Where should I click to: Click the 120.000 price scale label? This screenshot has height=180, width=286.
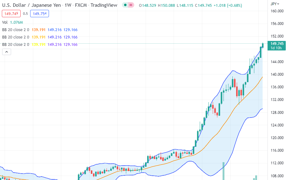(x=277, y=138)
